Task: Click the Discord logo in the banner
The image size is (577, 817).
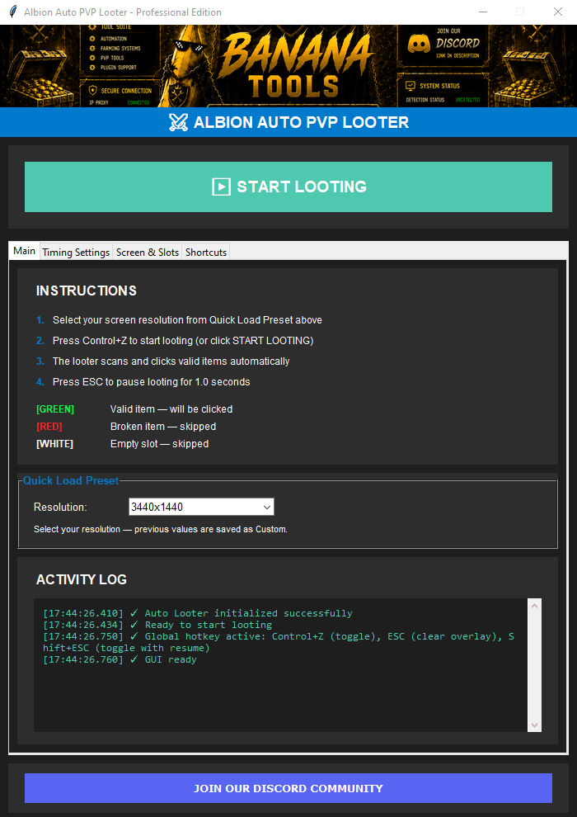Action: pyautogui.click(x=418, y=45)
